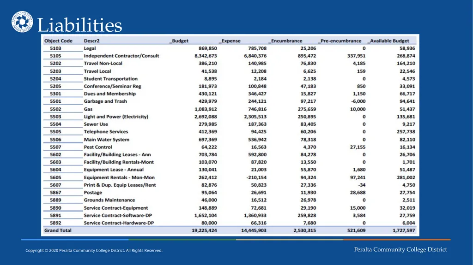Click Equipment Lease - Annual description
Viewport: 473px width, 265px height.
tap(114, 170)
